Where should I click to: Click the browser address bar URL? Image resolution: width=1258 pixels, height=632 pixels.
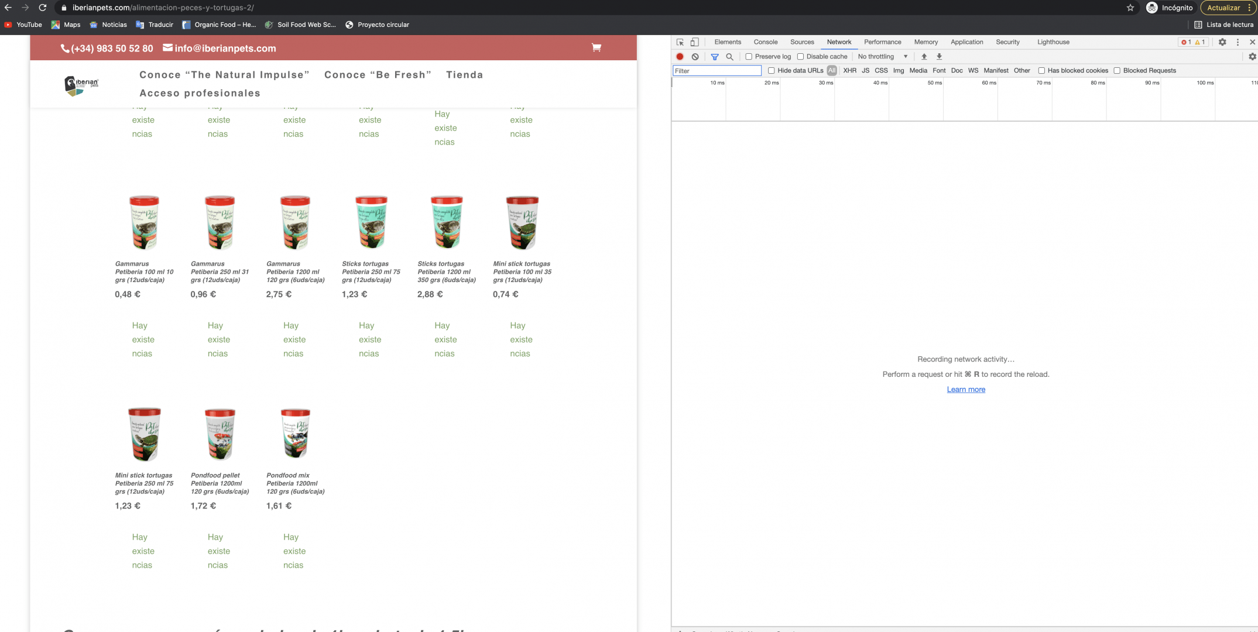163,8
